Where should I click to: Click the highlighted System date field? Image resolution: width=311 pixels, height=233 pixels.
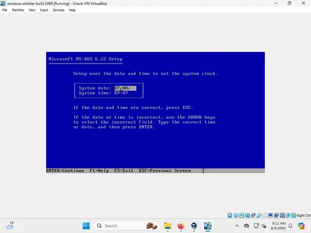(x=125, y=88)
